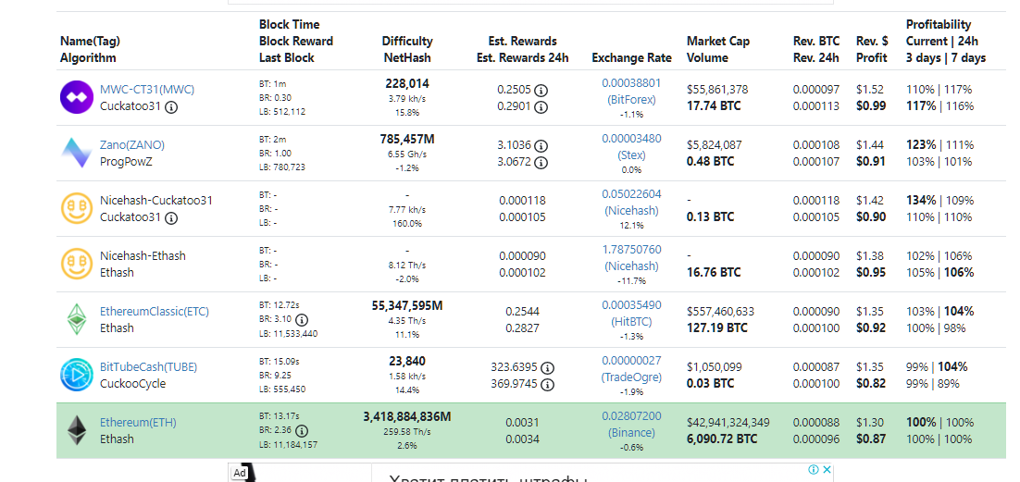This screenshot has width=1020, height=482.
Task: Show info for MWC est. rewards 0.2901
Action: tap(541, 106)
